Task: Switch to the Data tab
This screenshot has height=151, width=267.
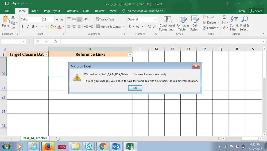Action: pyautogui.click(x=86, y=11)
